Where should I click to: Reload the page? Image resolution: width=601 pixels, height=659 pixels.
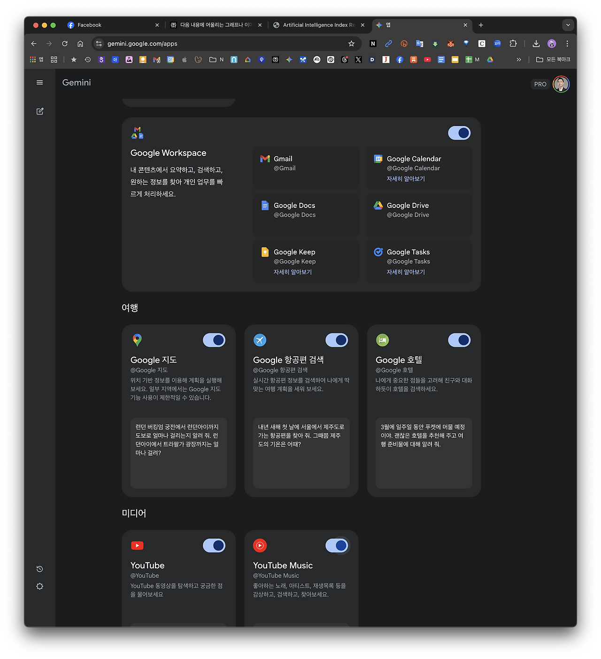(x=65, y=44)
